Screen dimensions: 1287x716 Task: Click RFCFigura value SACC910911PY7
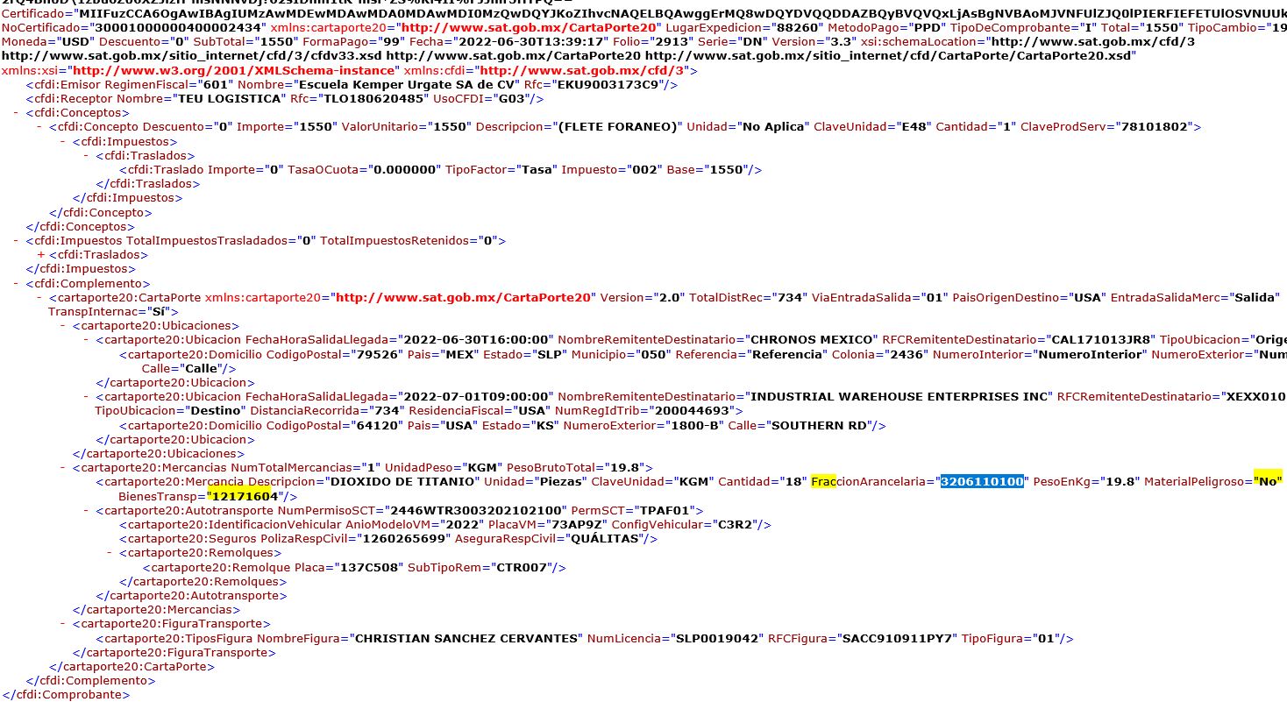tap(897, 639)
